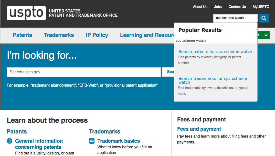Focus the Search uspto.gov input box
The height and width of the screenshot is (156, 275).
[83, 72]
